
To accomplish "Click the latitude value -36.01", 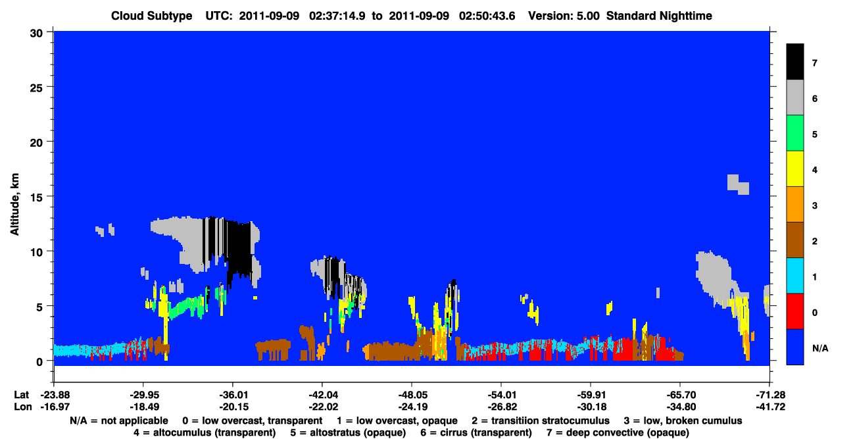I will pyautogui.click(x=232, y=394).
